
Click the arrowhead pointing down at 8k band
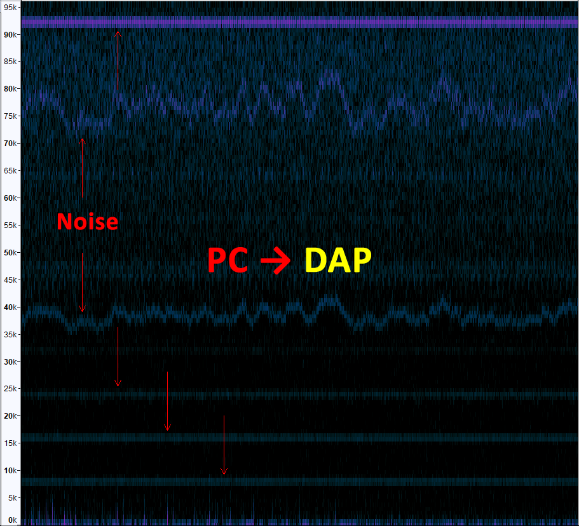(224, 471)
